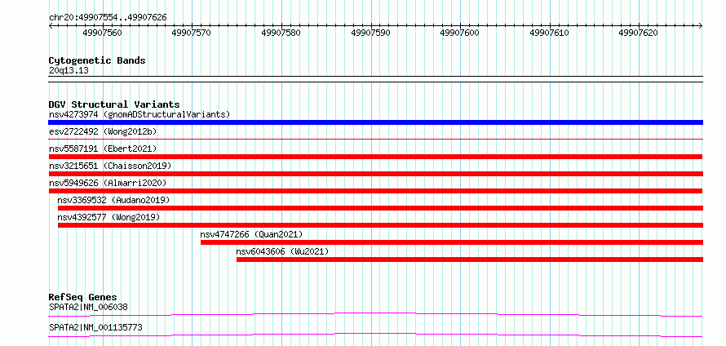Viewport: 726px width, 346px height.
Task: Click ruler position 49907580
Action: pos(281,33)
